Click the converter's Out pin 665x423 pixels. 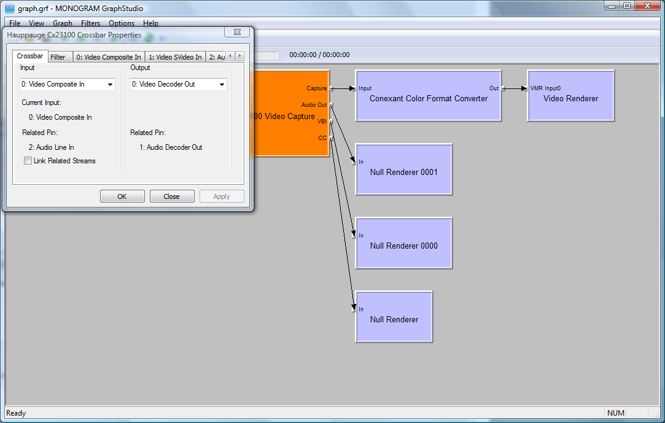[x=504, y=88]
